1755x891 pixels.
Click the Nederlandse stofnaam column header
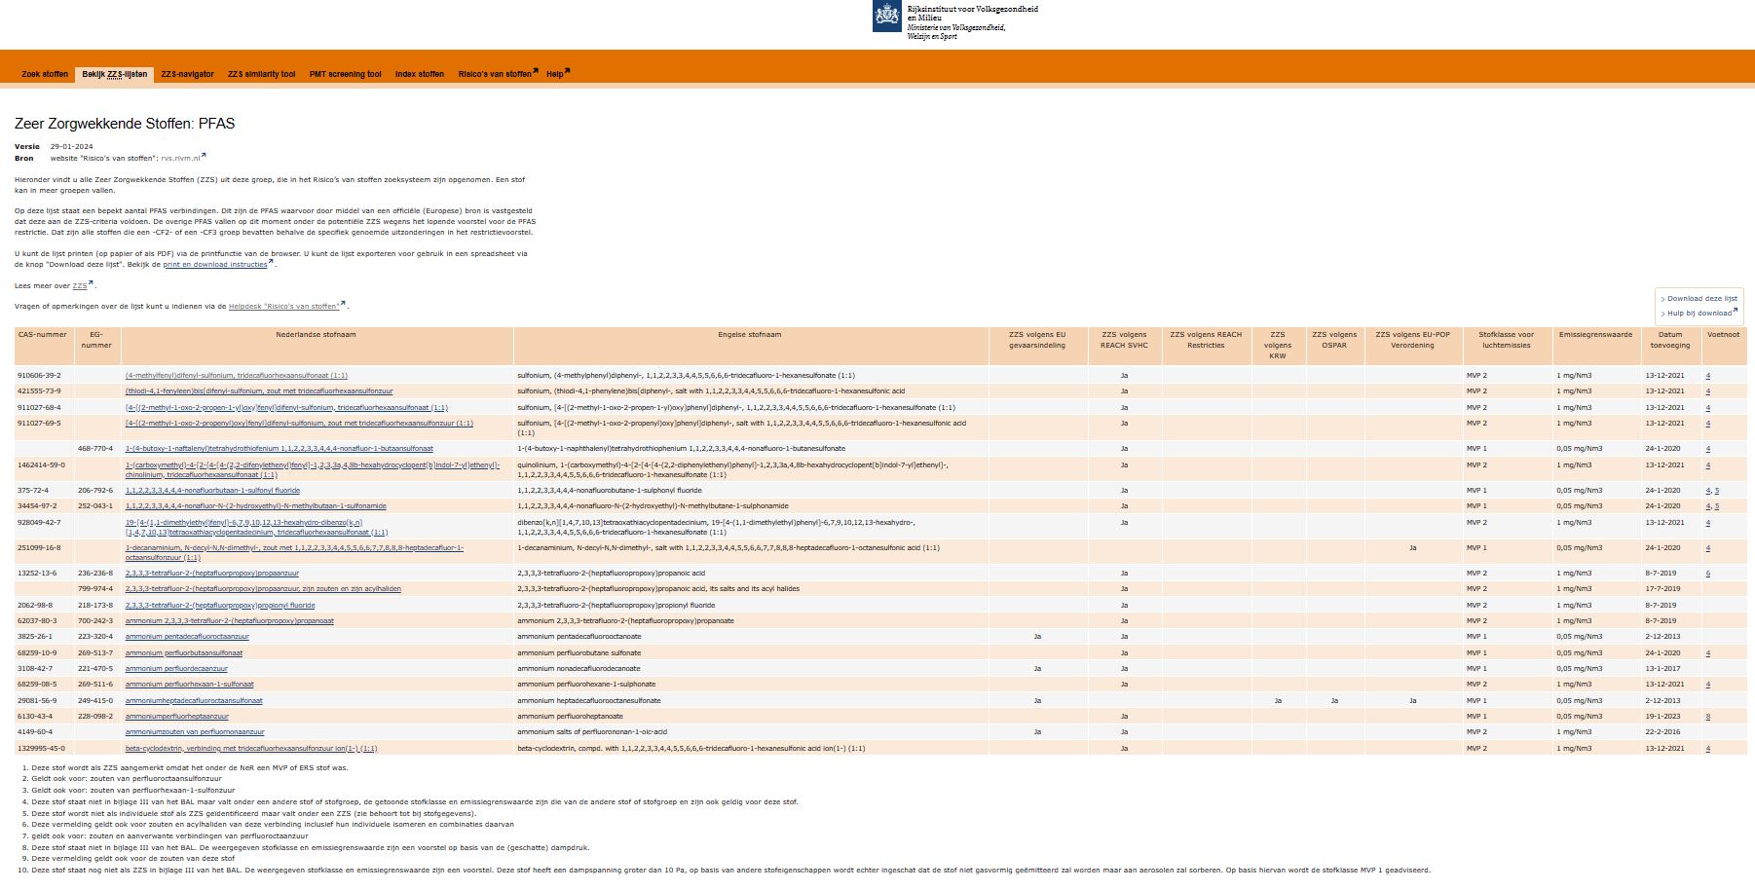tap(316, 335)
